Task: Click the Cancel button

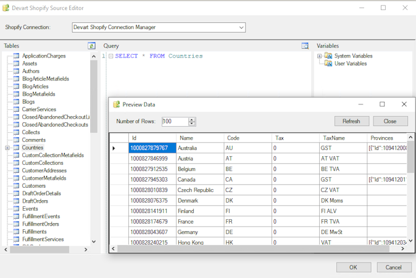Action: point(394,267)
